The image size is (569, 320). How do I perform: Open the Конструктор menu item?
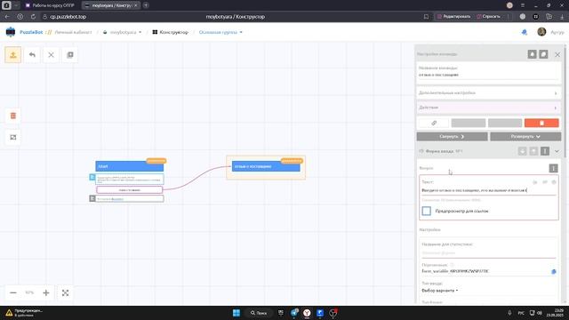pos(170,32)
